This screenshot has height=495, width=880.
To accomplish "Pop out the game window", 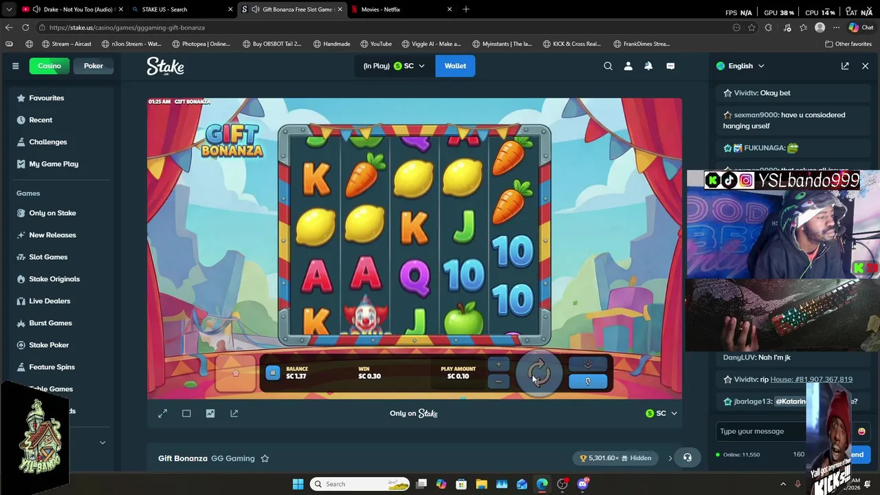I will [234, 413].
